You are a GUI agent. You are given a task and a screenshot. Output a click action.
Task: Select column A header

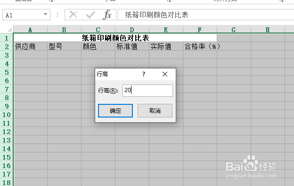pos(30,29)
